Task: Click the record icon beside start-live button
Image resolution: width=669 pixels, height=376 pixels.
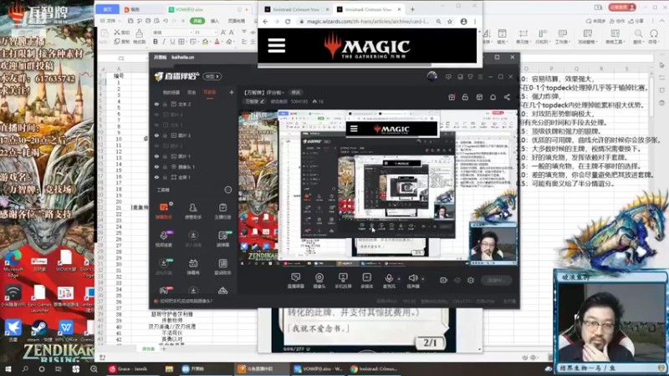Action: (443, 280)
